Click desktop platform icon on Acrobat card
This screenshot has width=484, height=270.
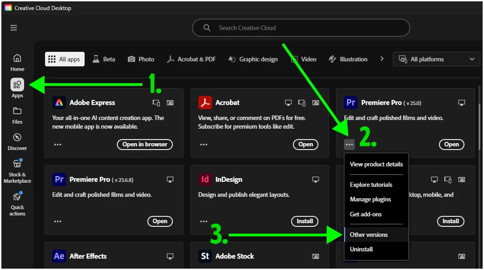click(288, 103)
